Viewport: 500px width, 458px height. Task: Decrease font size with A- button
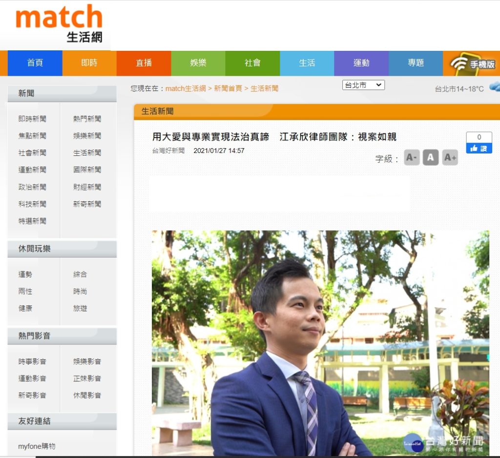pos(412,158)
